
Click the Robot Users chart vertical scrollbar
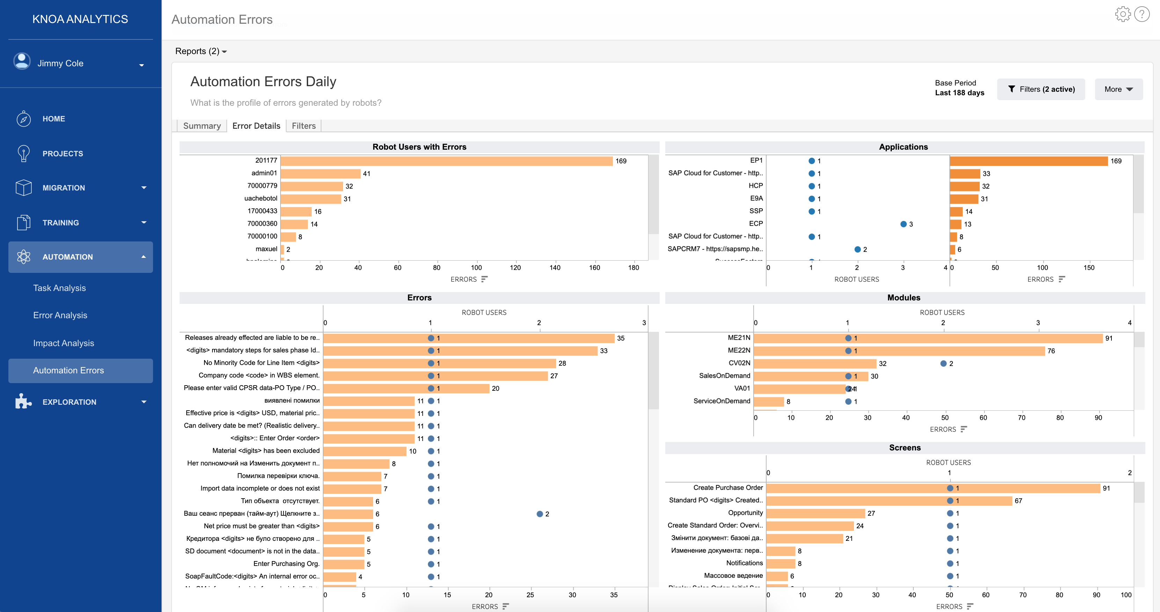pyautogui.click(x=653, y=195)
